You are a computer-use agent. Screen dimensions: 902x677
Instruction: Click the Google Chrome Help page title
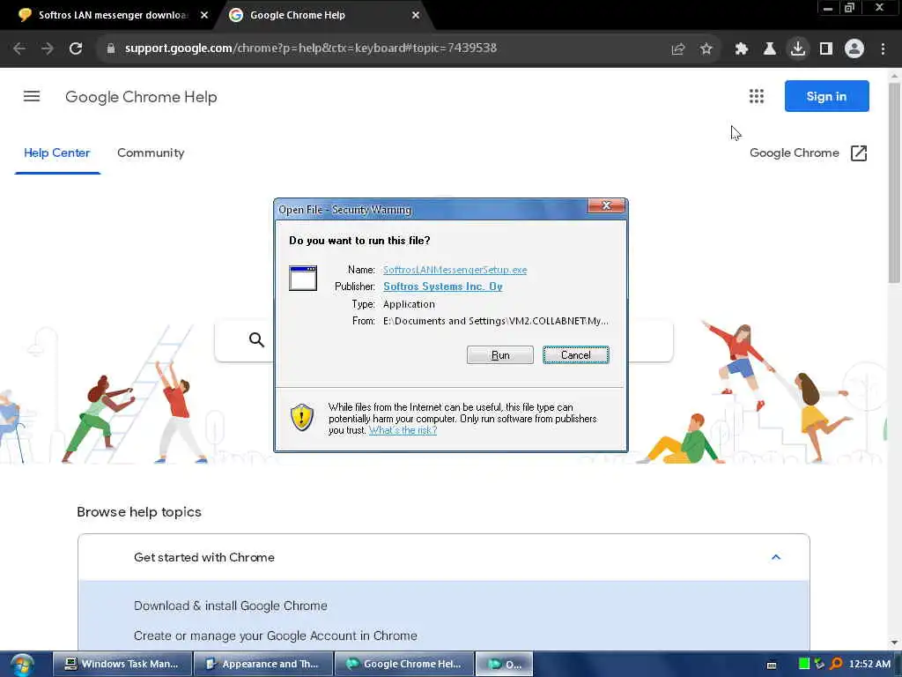pos(141,97)
